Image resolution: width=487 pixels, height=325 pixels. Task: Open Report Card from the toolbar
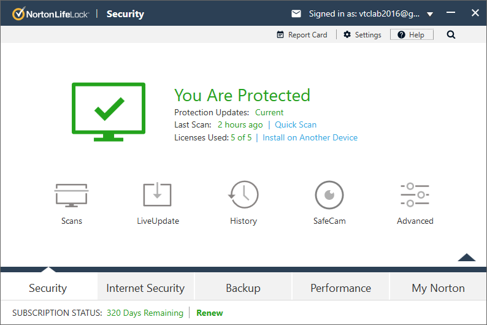[302, 35]
